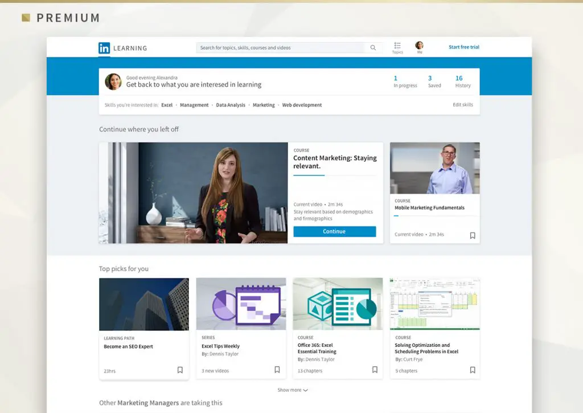This screenshot has height=413, width=583.
Task: Select the Web development skill tag
Action: tap(302, 105)
